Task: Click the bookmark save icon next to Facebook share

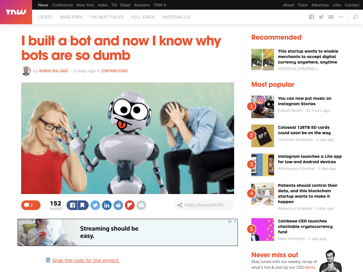Action: click(83, 205)
